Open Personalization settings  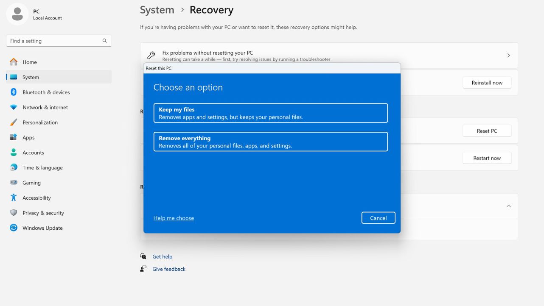coord(59,122)
